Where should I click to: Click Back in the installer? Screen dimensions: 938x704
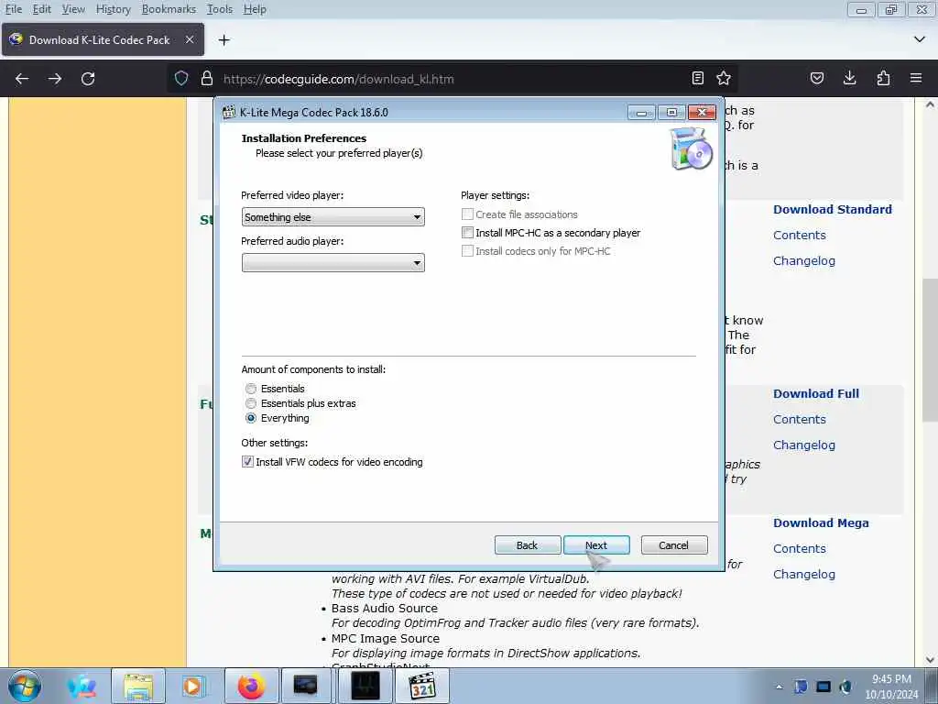(x=527, y=545)
